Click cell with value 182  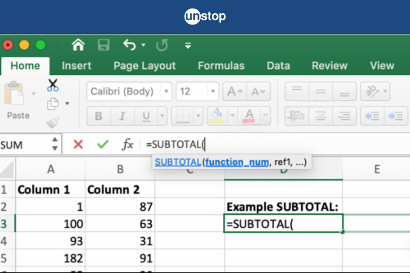51,258
